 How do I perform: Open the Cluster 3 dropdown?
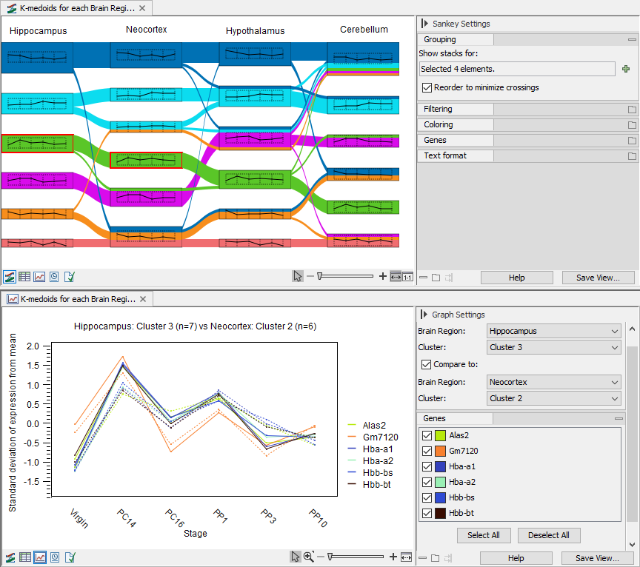pos(553,347)
